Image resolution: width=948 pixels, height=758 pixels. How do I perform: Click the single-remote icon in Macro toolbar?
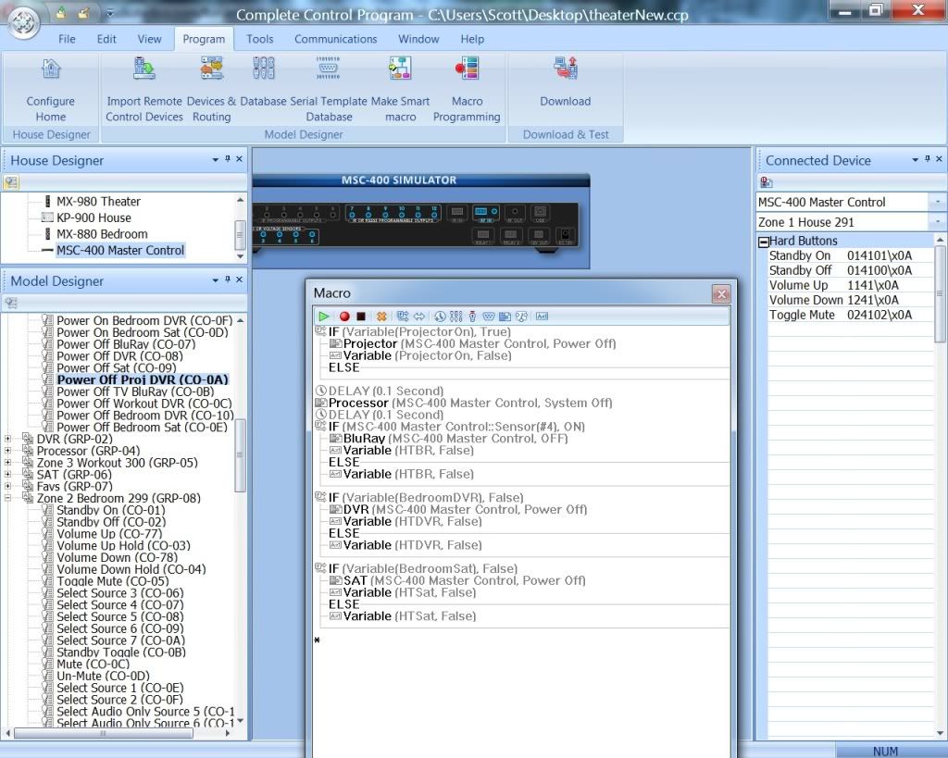tap(472, 317)
